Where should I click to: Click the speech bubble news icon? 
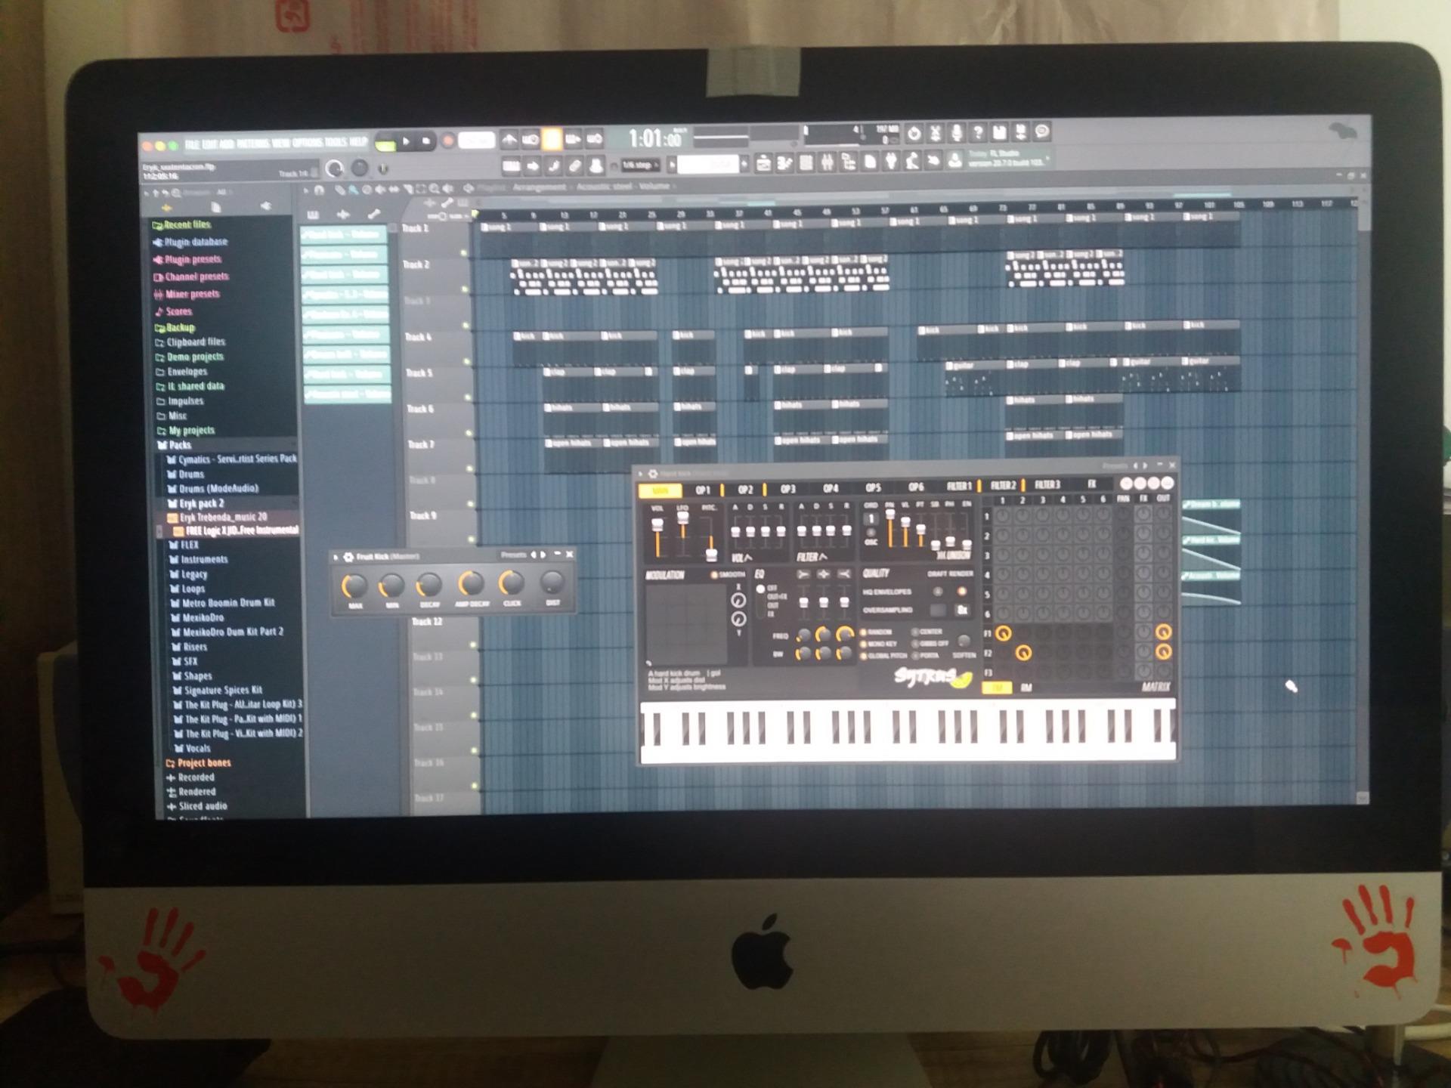click(x=1041, y=131)
